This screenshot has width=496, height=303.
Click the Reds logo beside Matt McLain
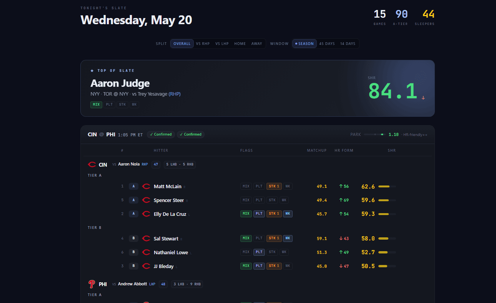point(146,186)
